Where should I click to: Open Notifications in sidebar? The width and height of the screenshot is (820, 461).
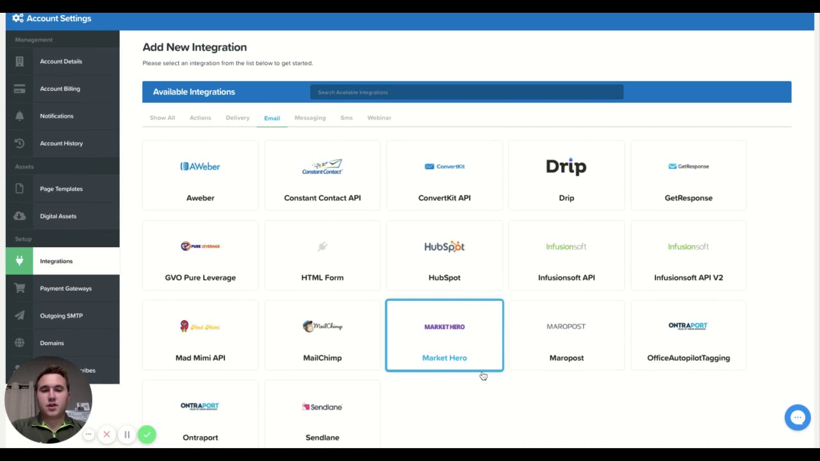(62, 116)
